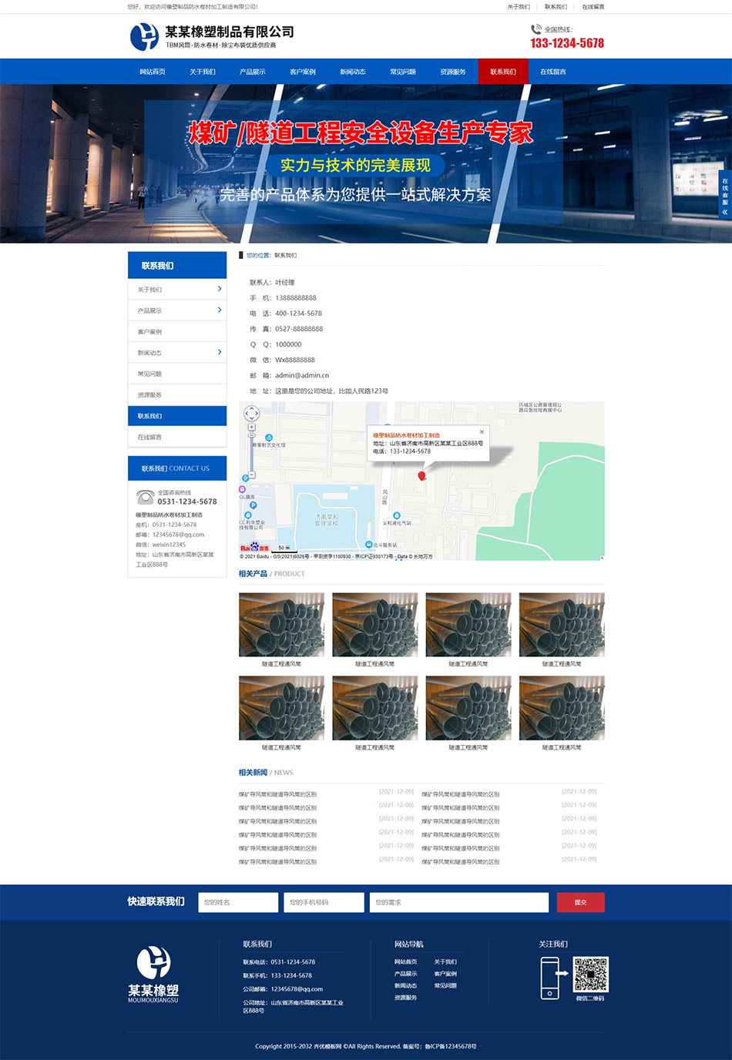Open 在线留言 in the main navigation bar

(x=553, y=72)
